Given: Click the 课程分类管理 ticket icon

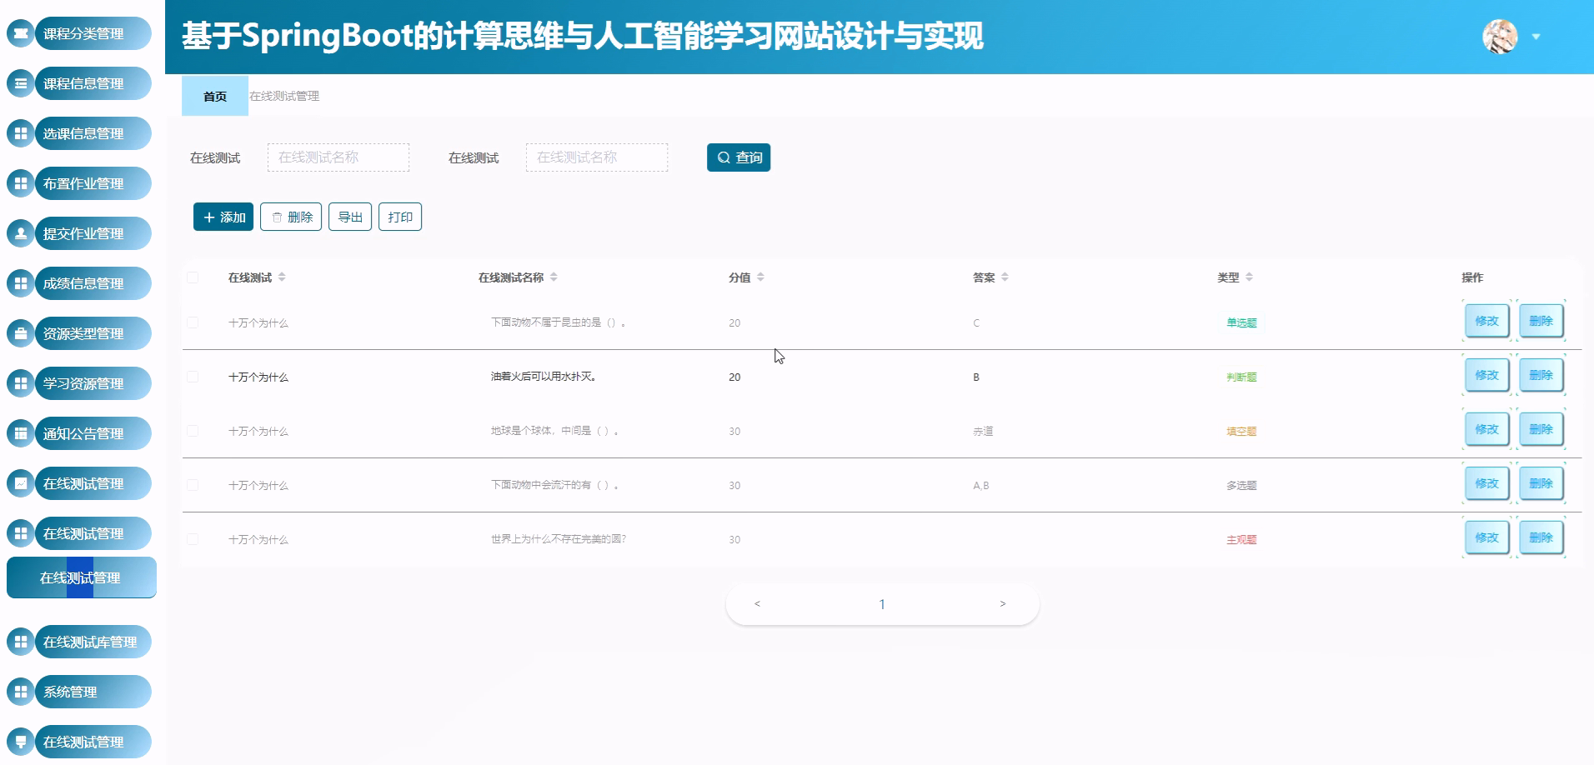Looking at the screenshot, I should (21, 33).
